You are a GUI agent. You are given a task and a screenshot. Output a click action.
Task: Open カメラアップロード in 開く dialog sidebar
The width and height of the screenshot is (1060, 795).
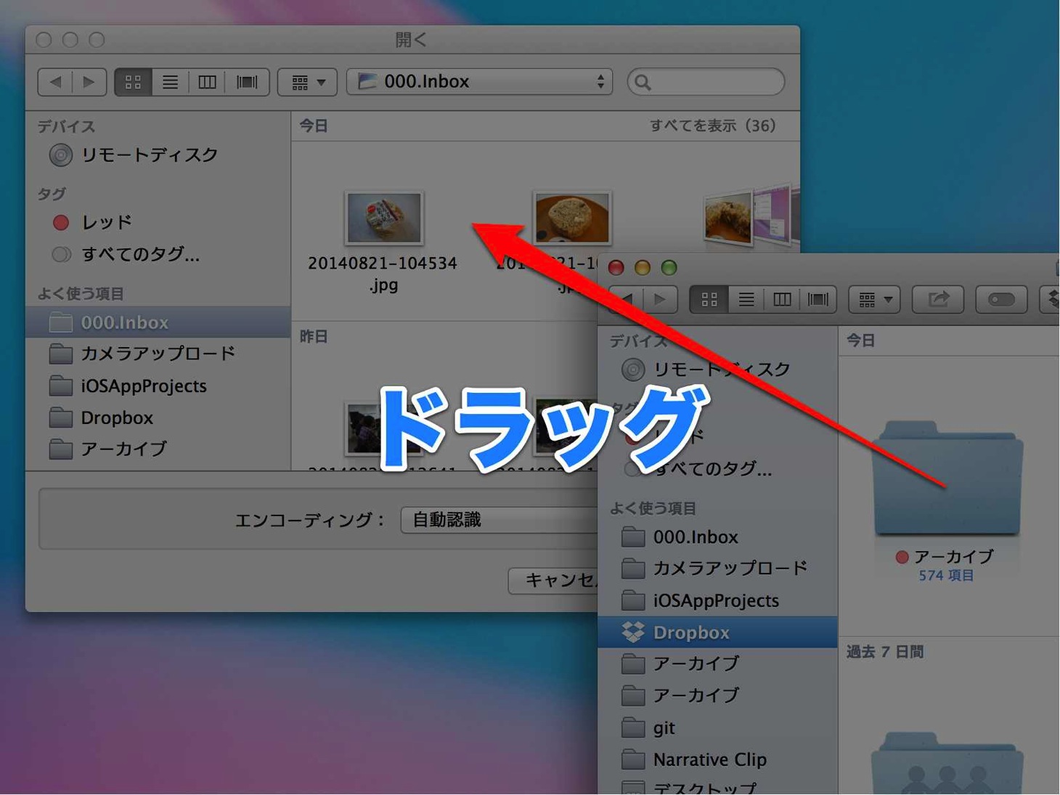(158, 354)
